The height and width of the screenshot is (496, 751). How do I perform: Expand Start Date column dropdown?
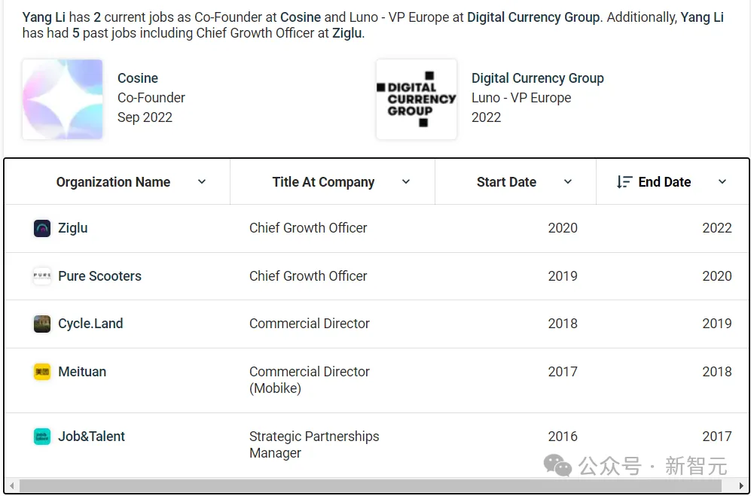tap(568, 182)
